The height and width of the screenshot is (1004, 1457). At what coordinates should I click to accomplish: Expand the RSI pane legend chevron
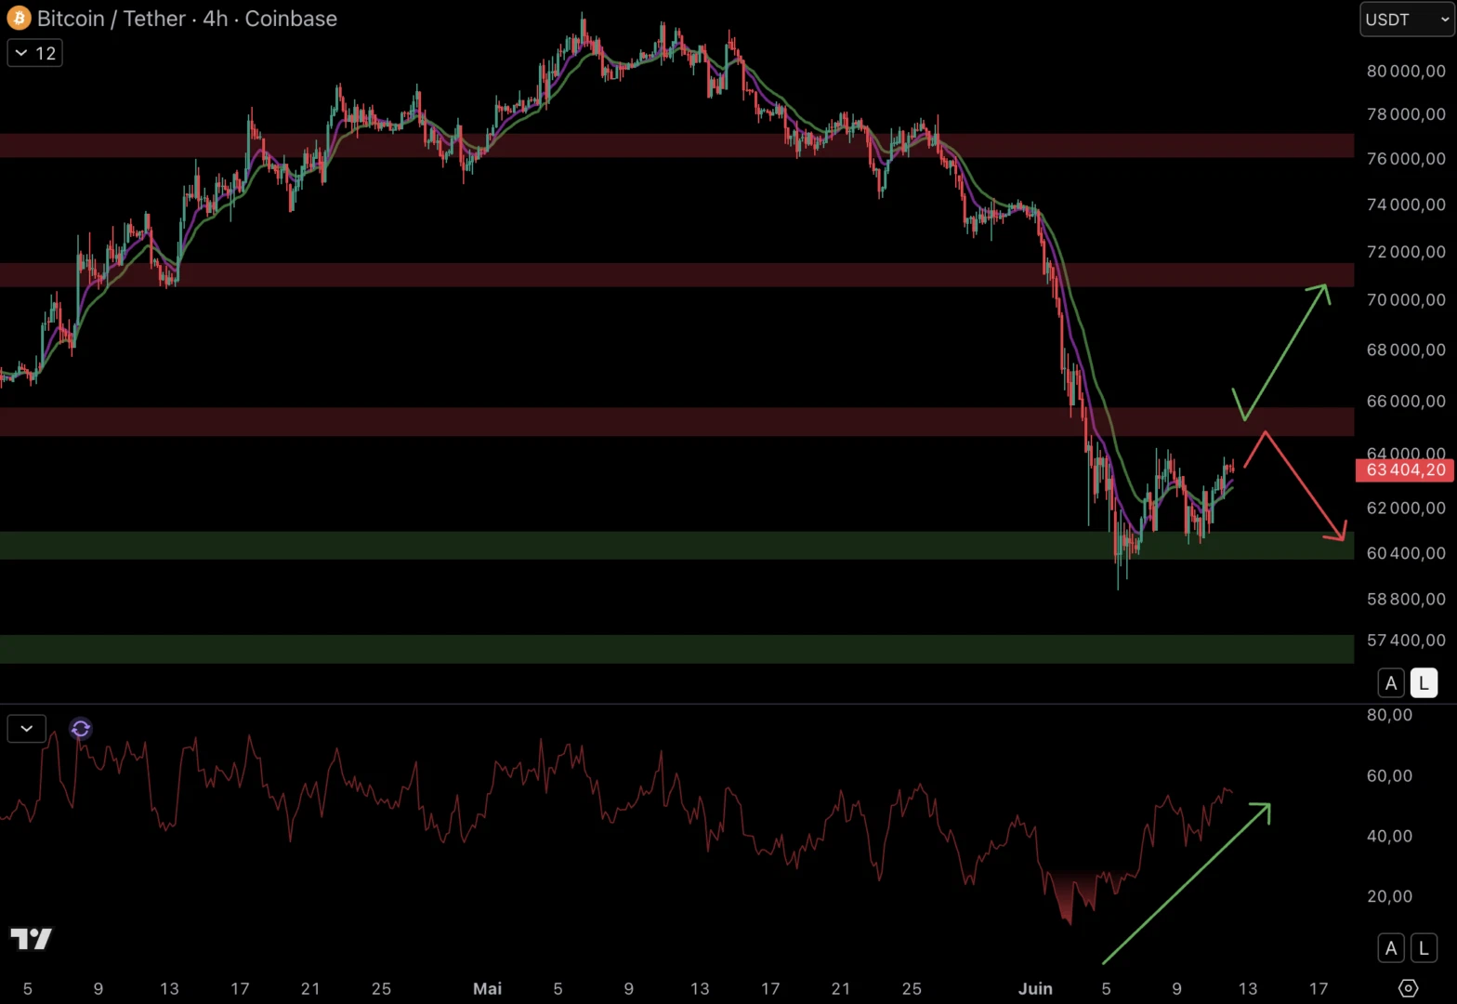pyautogui.click(x=26, y=728)
